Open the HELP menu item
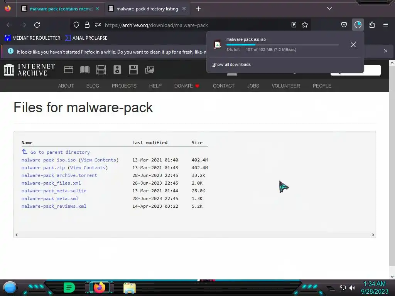 click(x=155, y=86)
